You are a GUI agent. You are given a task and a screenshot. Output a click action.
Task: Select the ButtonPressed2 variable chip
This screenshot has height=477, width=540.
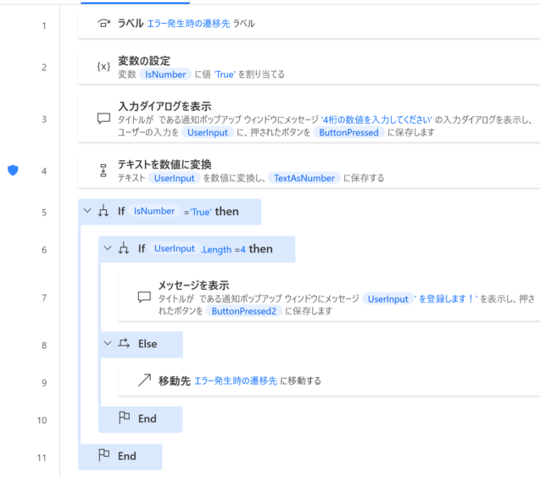[244, 311]
